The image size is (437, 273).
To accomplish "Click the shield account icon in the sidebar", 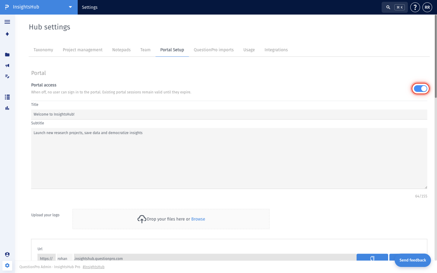I will click(7, 254).
